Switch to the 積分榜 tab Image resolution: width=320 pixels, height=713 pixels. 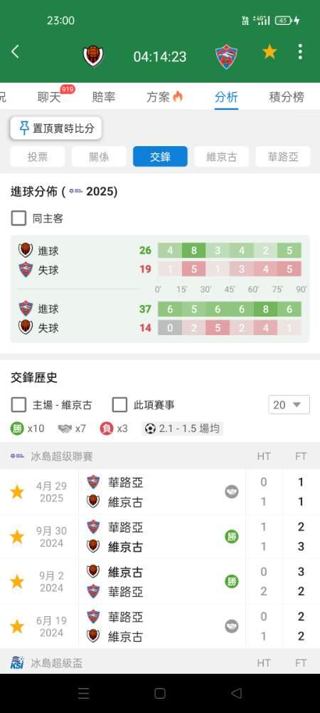click(287, 97)
